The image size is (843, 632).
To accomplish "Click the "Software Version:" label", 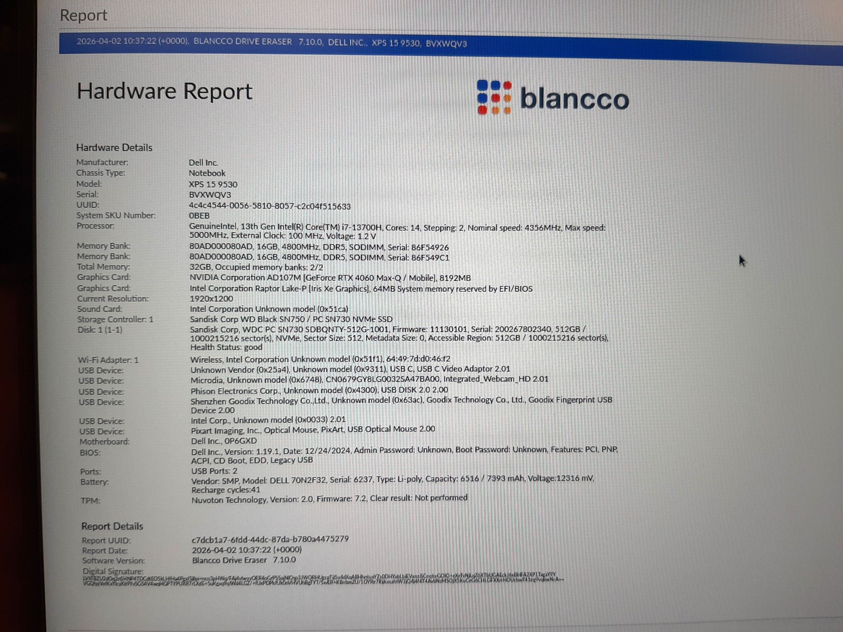I will click(x=114, y=561).
